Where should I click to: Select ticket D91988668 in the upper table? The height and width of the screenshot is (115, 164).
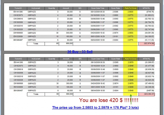point(18,33)
